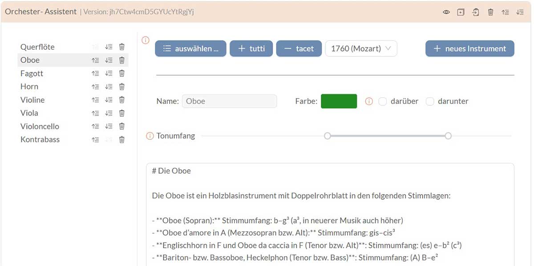534x266 pixels.
Task: Select Violine in the instrument list
Action: click(32, 100)
